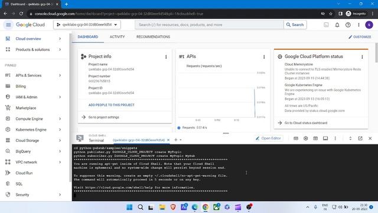Click Open Editor in Cloud Shell
This screenshot has width=378, height=213.
(269, 138)
